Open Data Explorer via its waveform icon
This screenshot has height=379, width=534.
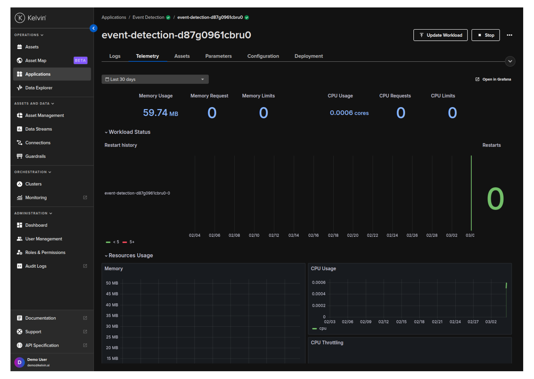(20, 88)
